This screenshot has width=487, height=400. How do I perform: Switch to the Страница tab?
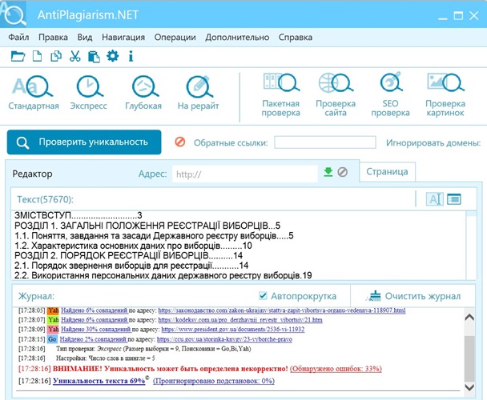coord(387,172)
